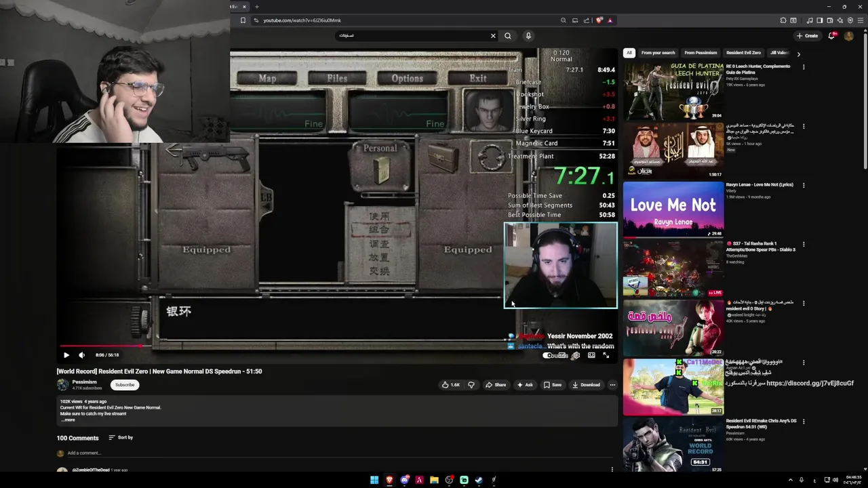Close the current YouTube tab
The width and height of the screenshot is (868, 488).
coord(244,7)
